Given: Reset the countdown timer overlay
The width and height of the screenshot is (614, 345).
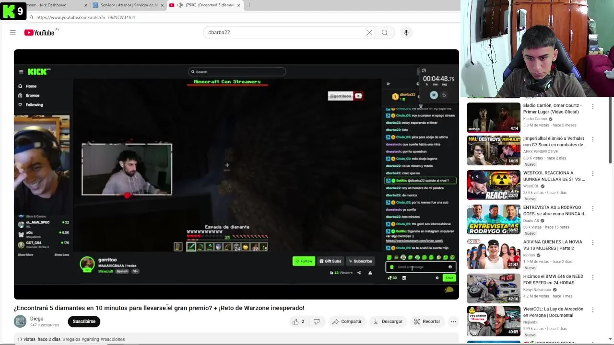Looking at the screenshot, I should coord(444,95).
